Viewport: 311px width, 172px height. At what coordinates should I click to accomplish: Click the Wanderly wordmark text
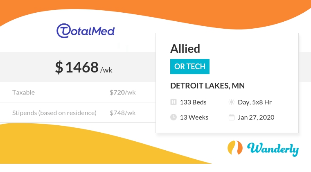click(273, 149)
